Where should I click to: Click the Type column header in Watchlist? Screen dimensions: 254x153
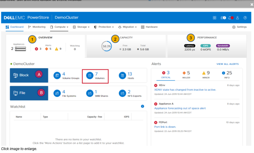click(45, 117)
